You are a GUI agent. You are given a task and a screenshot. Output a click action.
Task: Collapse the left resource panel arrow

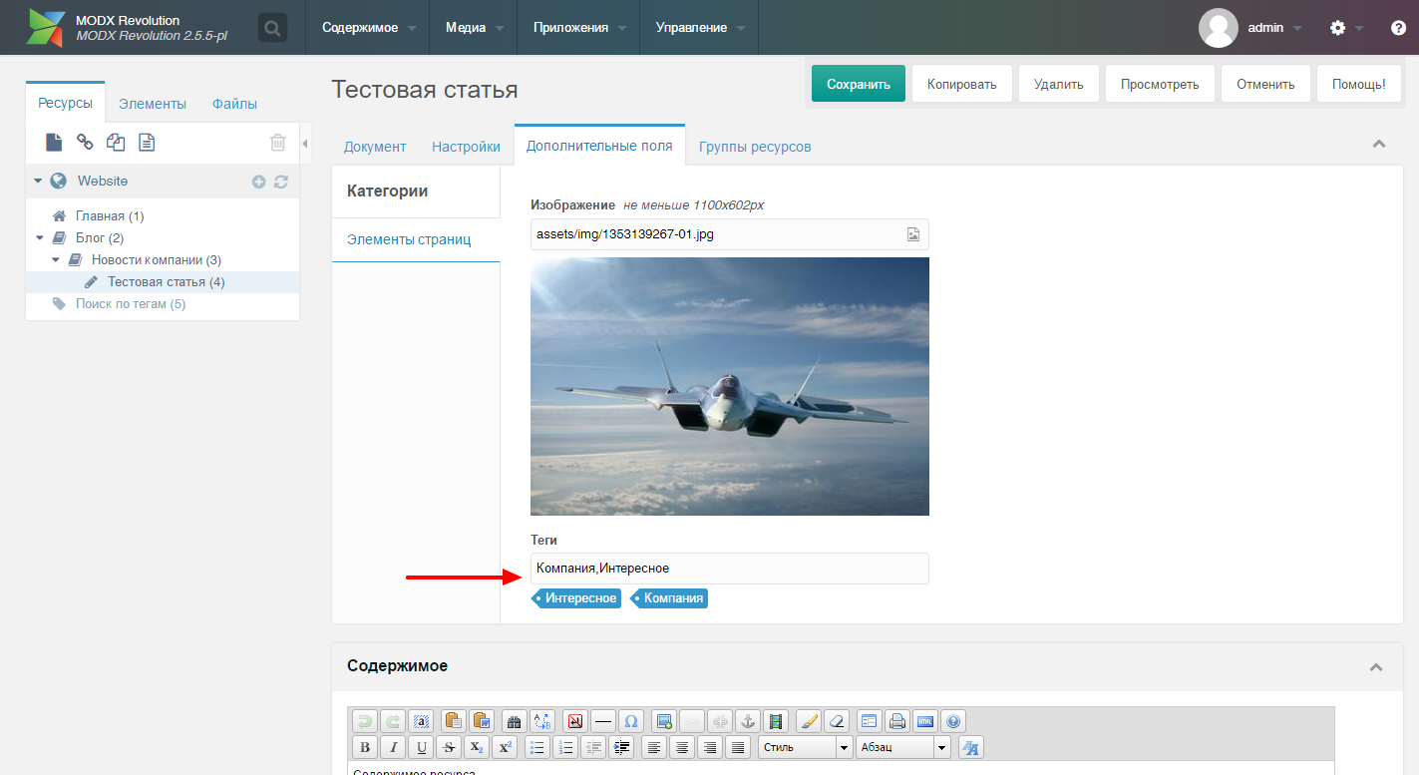[305, 144]
